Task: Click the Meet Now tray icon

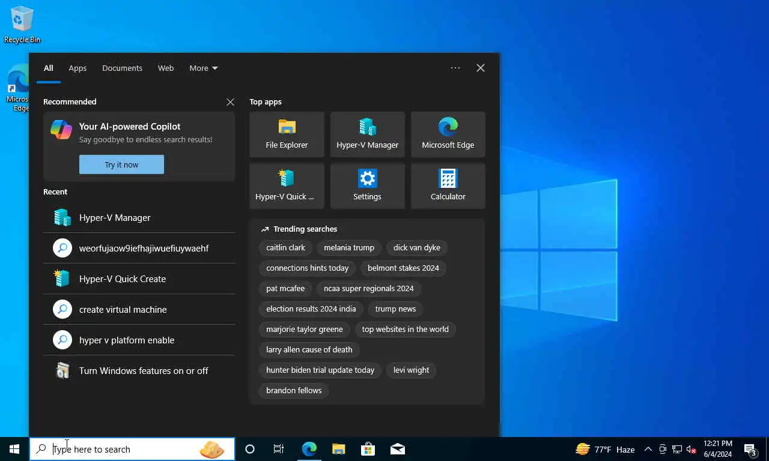Action: [663, 449]
